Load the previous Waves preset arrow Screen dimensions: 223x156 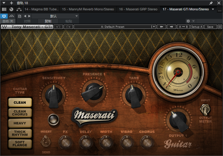(161, 27)
